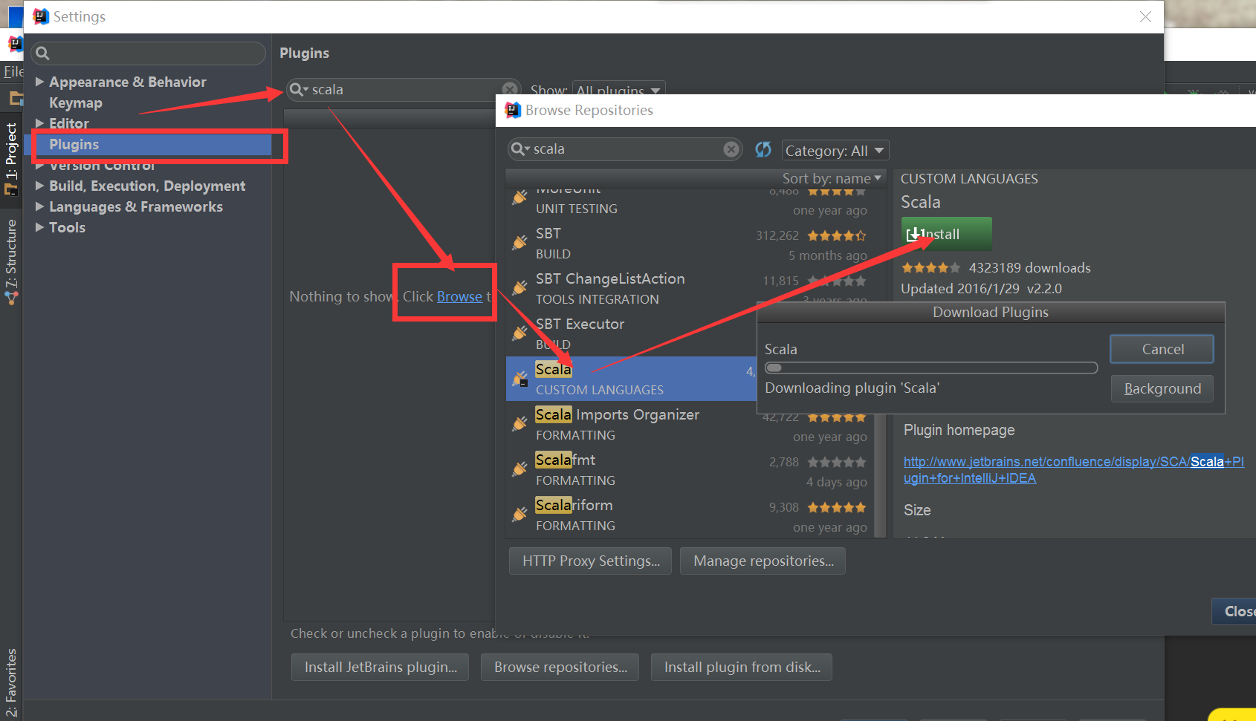Viewport: 1256px width, 721px height.
Task: Open the Category: All dropdown
Action: [x=835, y=151]
